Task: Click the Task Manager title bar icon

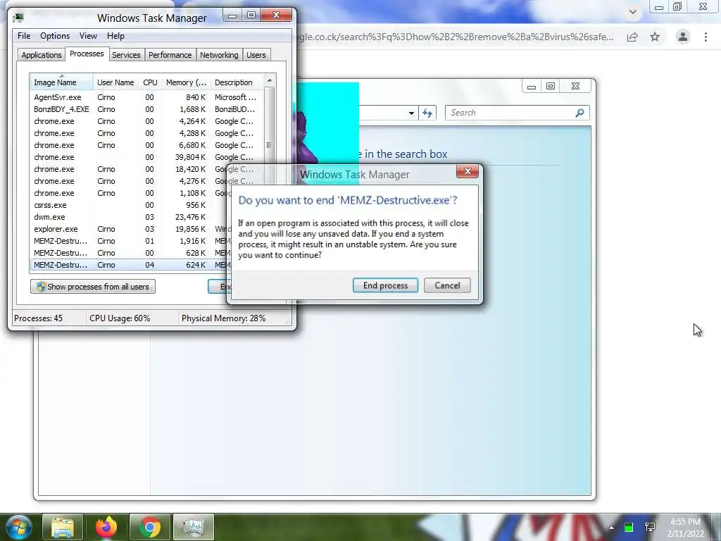Action: [x=18, y=18]
